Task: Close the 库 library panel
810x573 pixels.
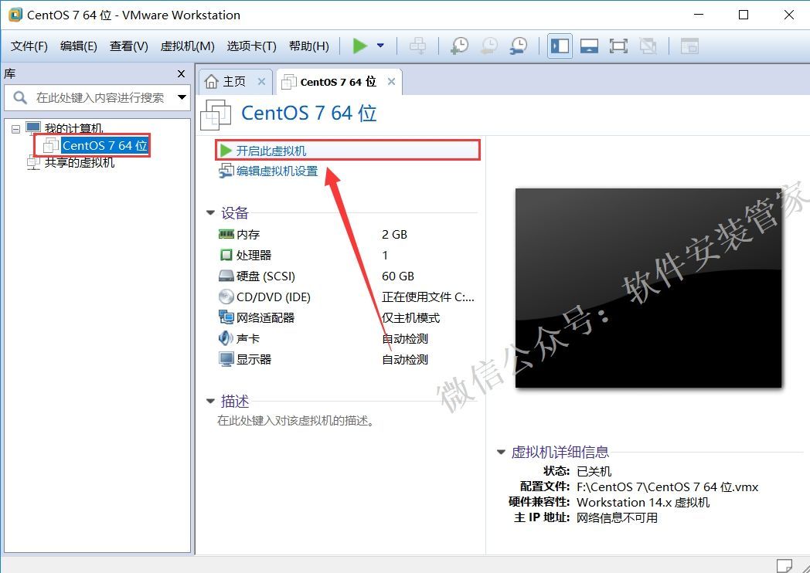Action: 181,74
